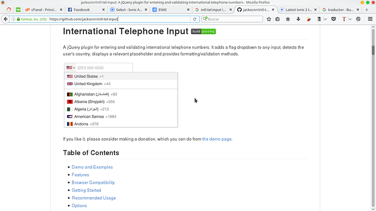Open Demo and Examples link

(x=92, y=167)
